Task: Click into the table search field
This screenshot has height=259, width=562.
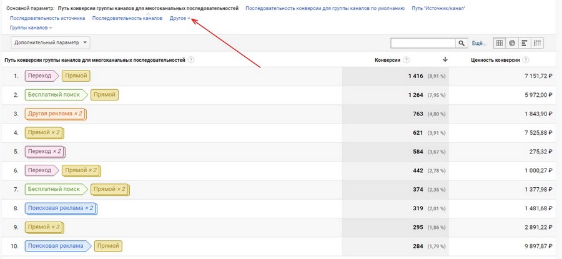Action: 423,43
